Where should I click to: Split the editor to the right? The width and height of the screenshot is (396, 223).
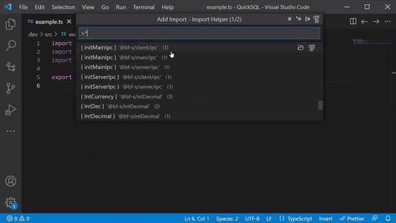(353, 21)
